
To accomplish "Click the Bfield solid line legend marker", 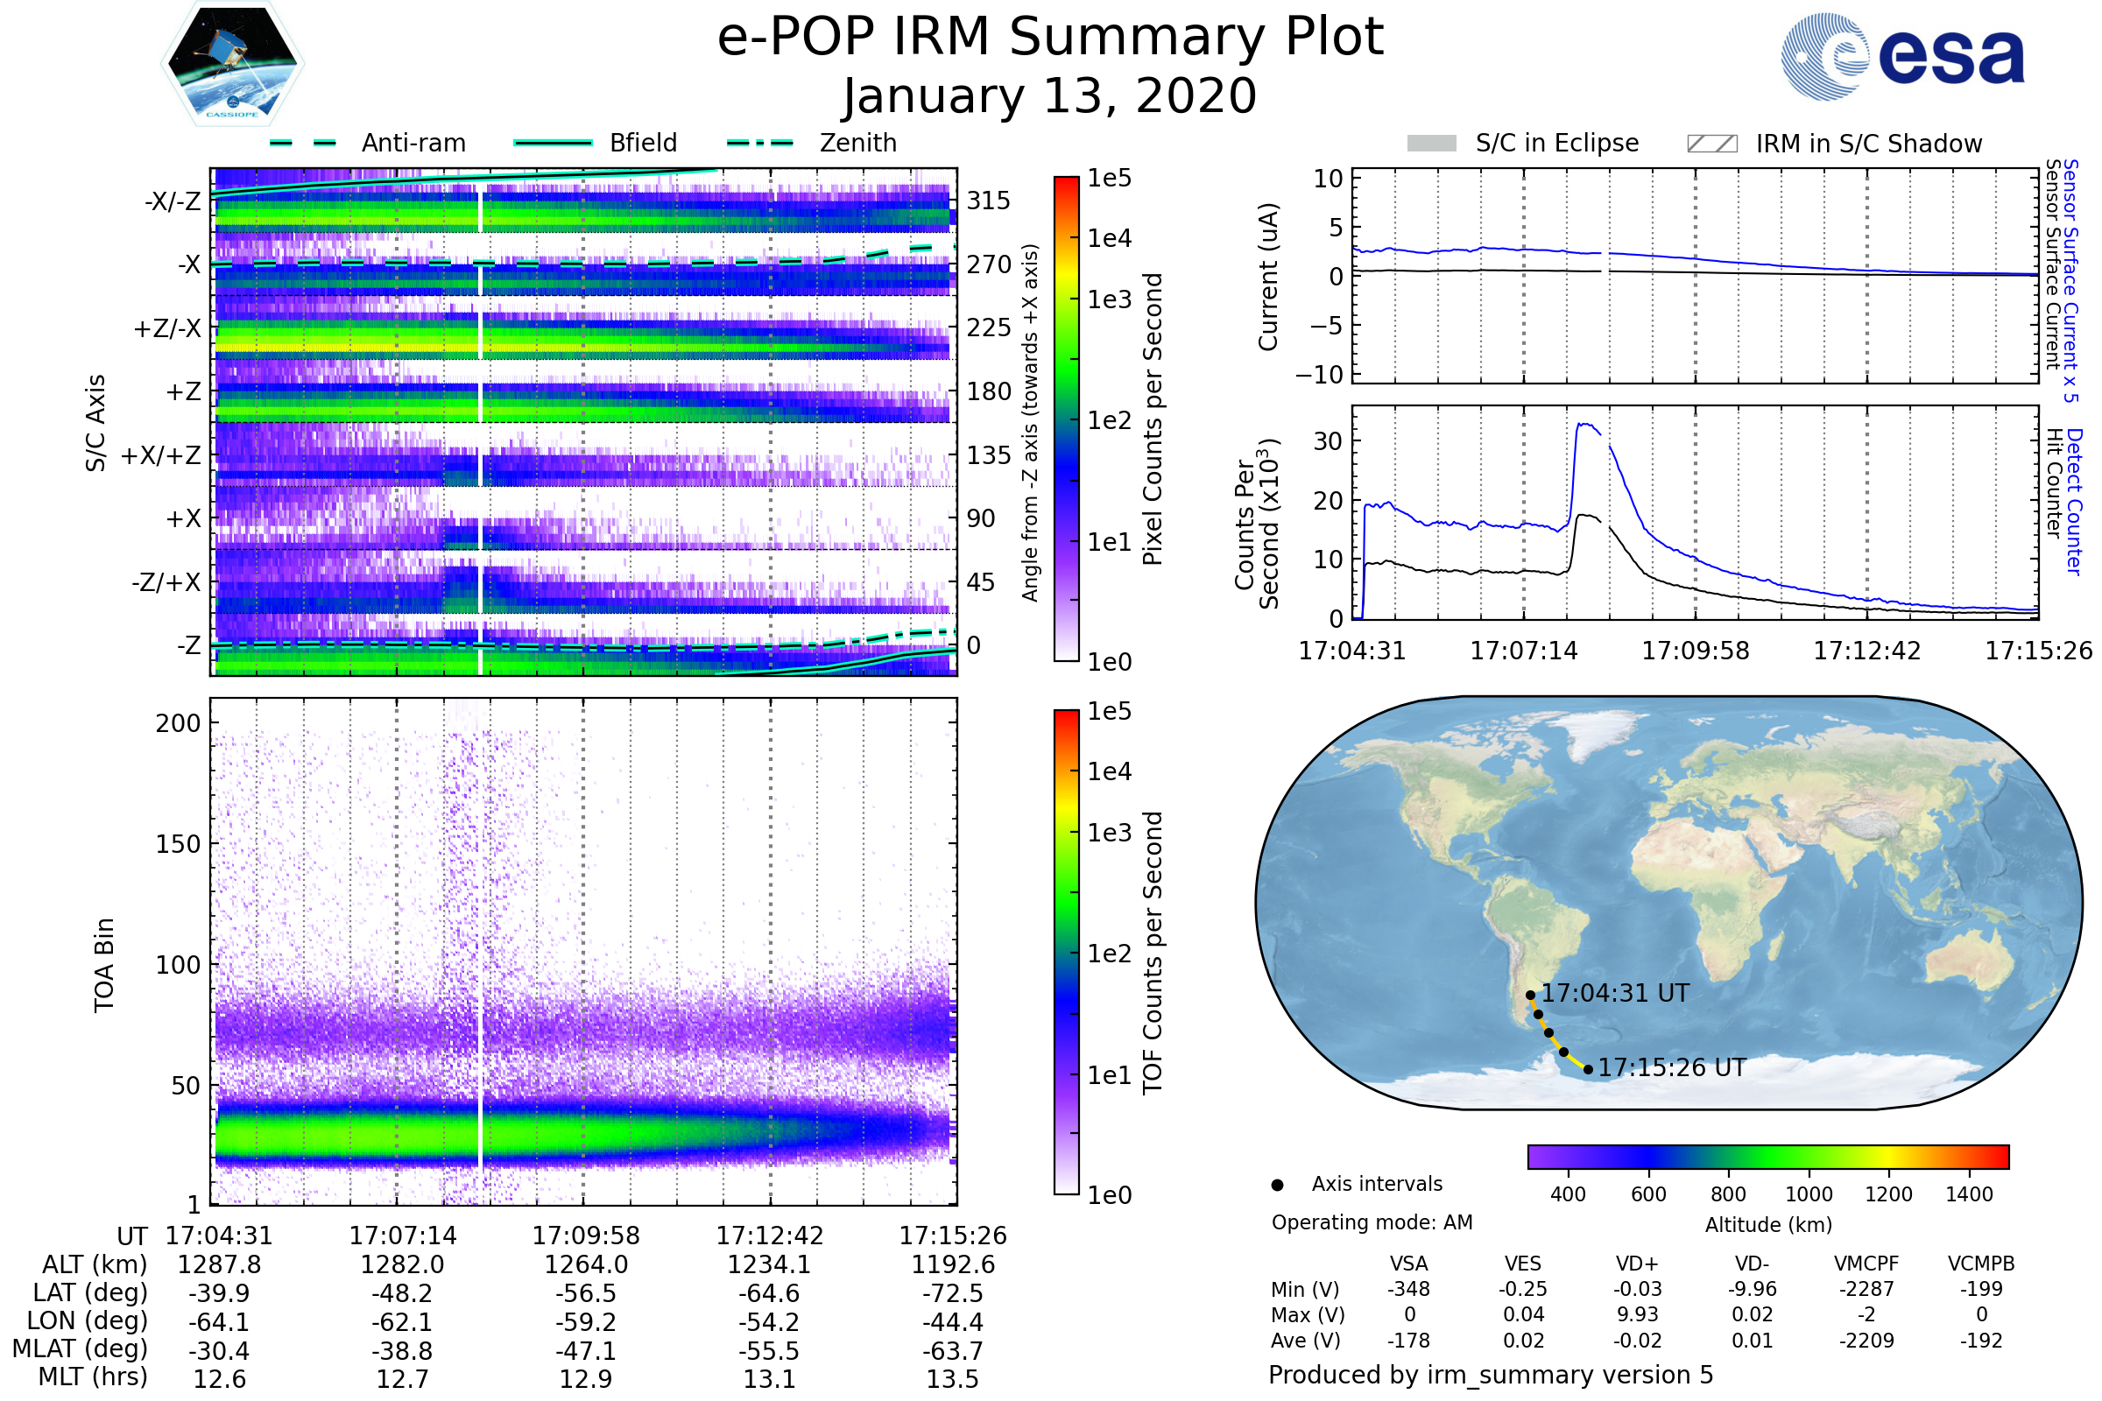I will (553, 143).
